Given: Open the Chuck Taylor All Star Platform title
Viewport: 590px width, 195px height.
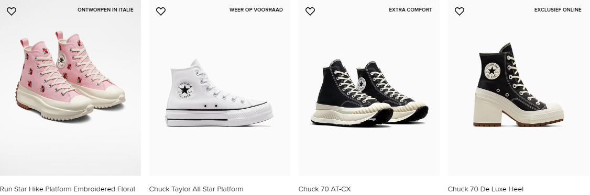Looking at the screenshot, I should pos(196,189).
